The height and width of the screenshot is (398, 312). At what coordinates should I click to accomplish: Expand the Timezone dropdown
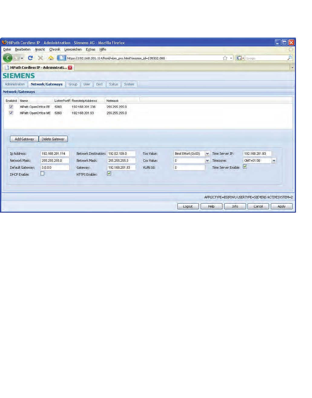click(274, 161)
